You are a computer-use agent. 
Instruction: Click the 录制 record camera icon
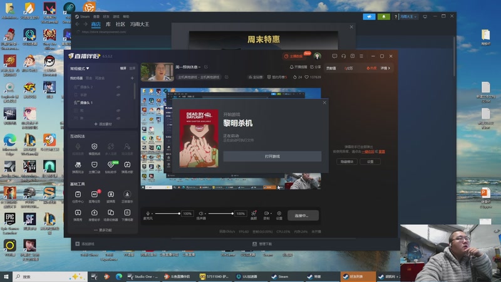266,213
